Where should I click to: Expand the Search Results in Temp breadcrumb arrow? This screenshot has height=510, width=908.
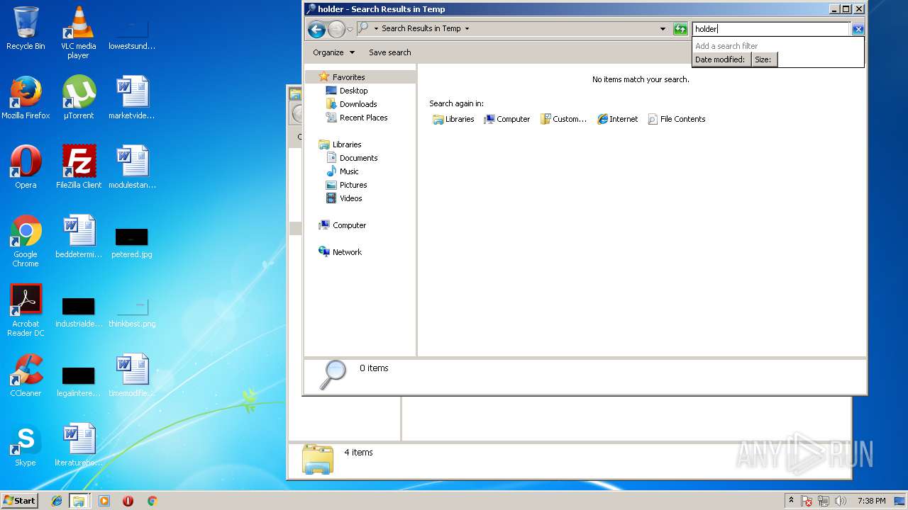pyautogui.click(x=467, y=29)
